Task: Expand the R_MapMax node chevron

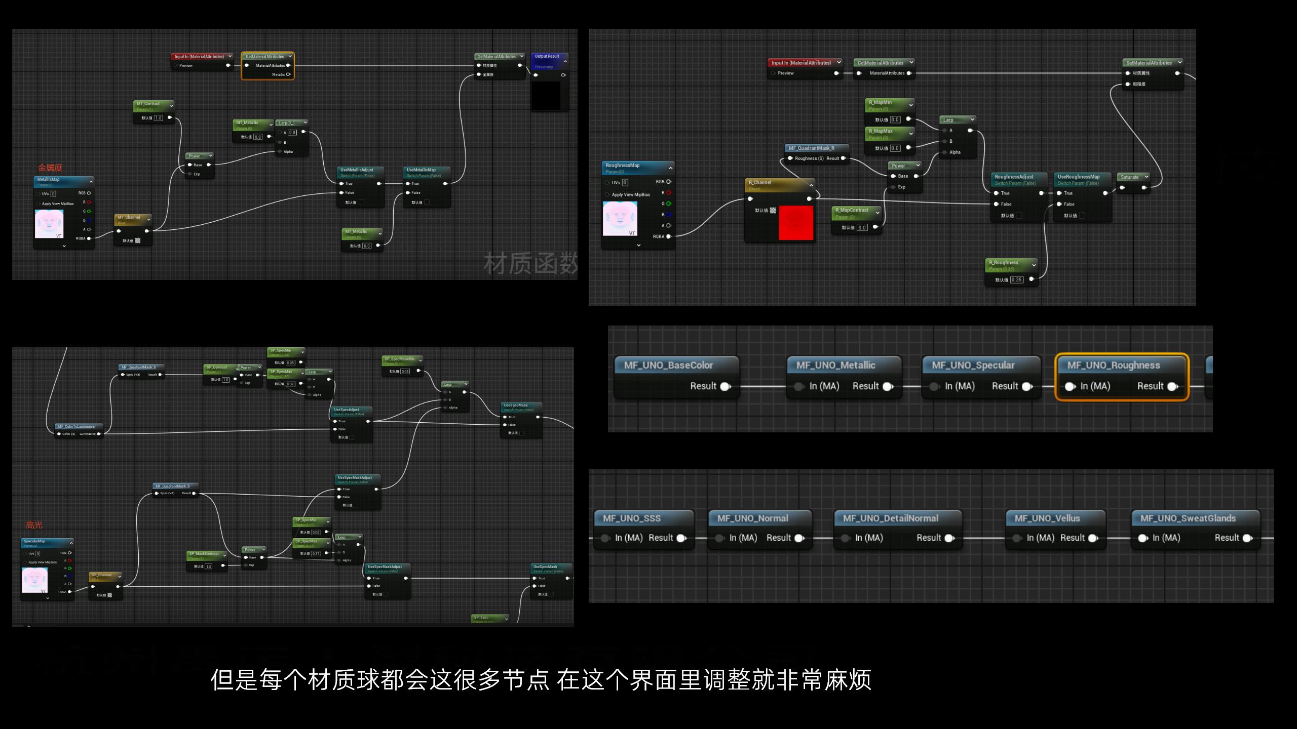Action: pyautogui.click(x=911, y=134)
